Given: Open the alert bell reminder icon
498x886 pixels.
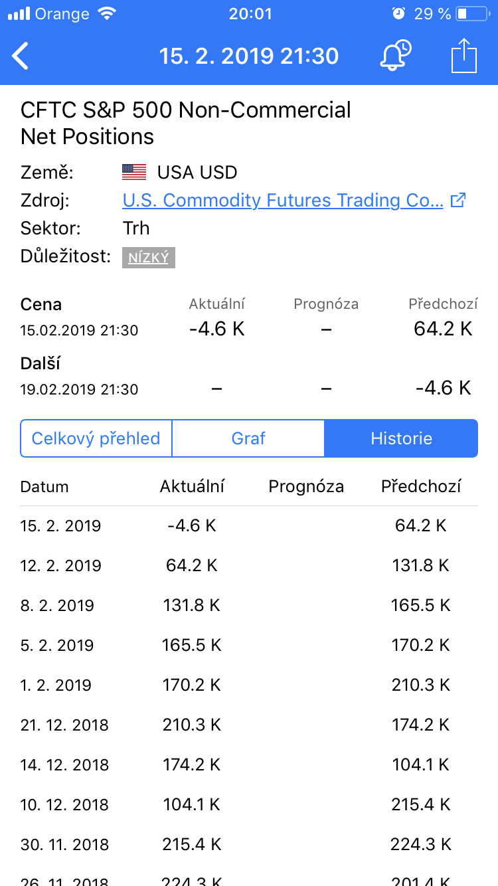Looking at the screenshot, I should pyautogui.click(x=395, y=56).
